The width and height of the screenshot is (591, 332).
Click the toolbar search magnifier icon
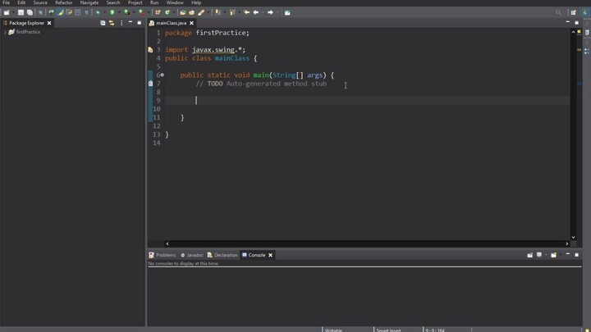click(558, 12)
